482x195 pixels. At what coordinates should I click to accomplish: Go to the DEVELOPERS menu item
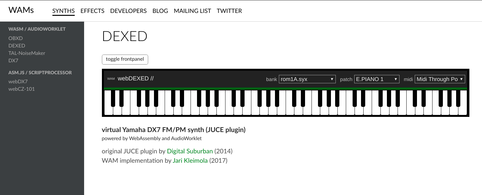[x=128, y=11]
